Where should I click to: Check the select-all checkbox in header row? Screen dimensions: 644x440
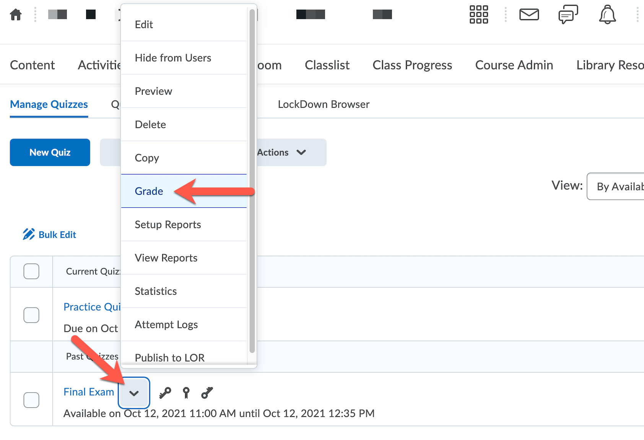[x=31, y=271]
